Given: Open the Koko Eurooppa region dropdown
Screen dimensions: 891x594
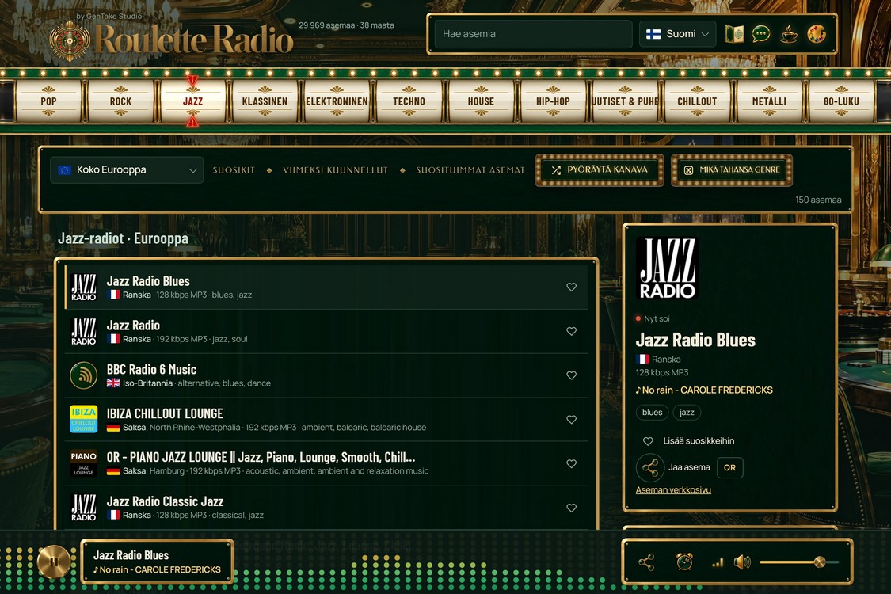Looking at the screenshot, I should 127,170.
